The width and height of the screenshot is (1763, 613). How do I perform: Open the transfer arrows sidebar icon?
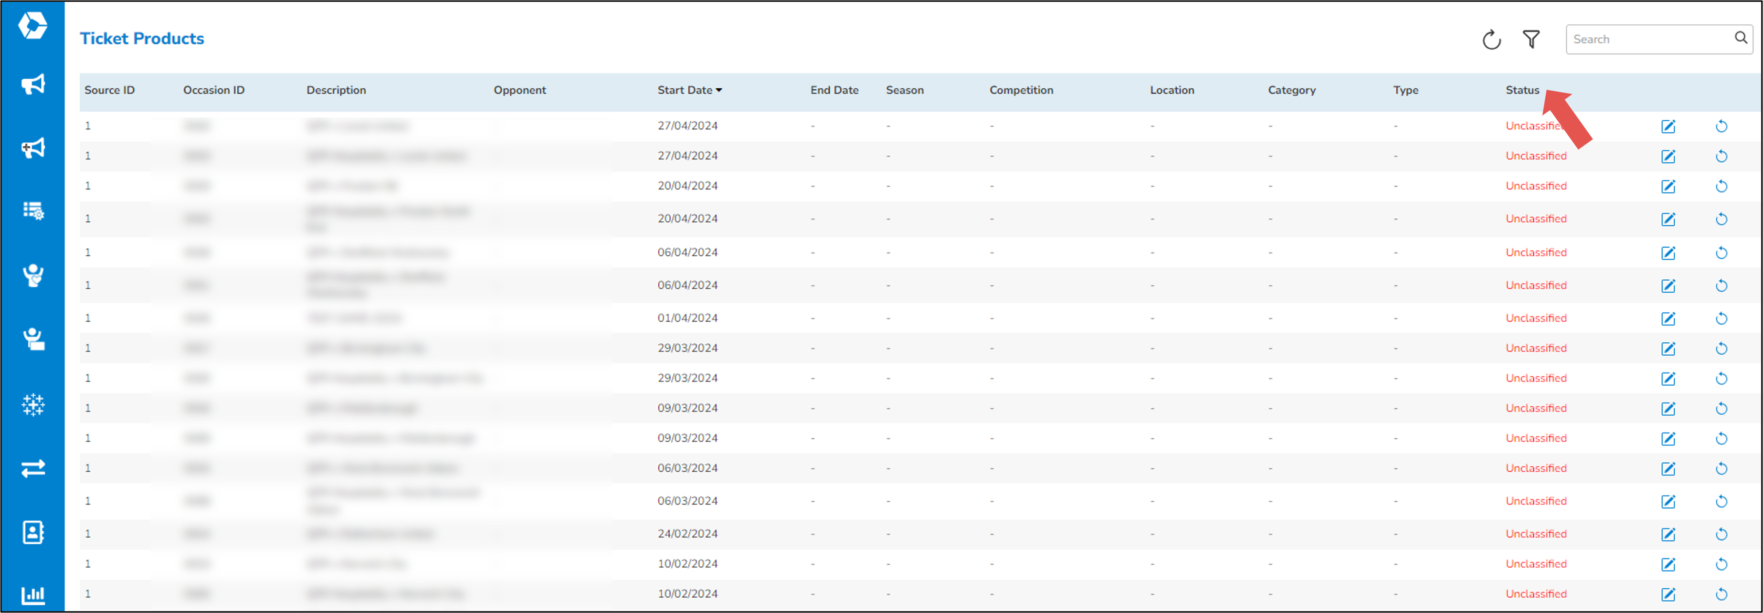[33, 468]
